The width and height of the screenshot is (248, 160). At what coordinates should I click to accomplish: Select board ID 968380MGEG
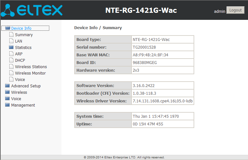(x=145, y=63)
